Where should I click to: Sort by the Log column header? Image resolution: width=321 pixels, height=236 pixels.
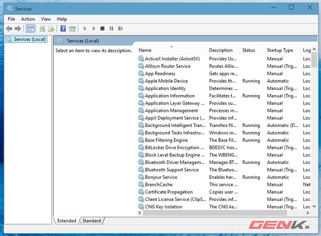(x=306, y=50)
